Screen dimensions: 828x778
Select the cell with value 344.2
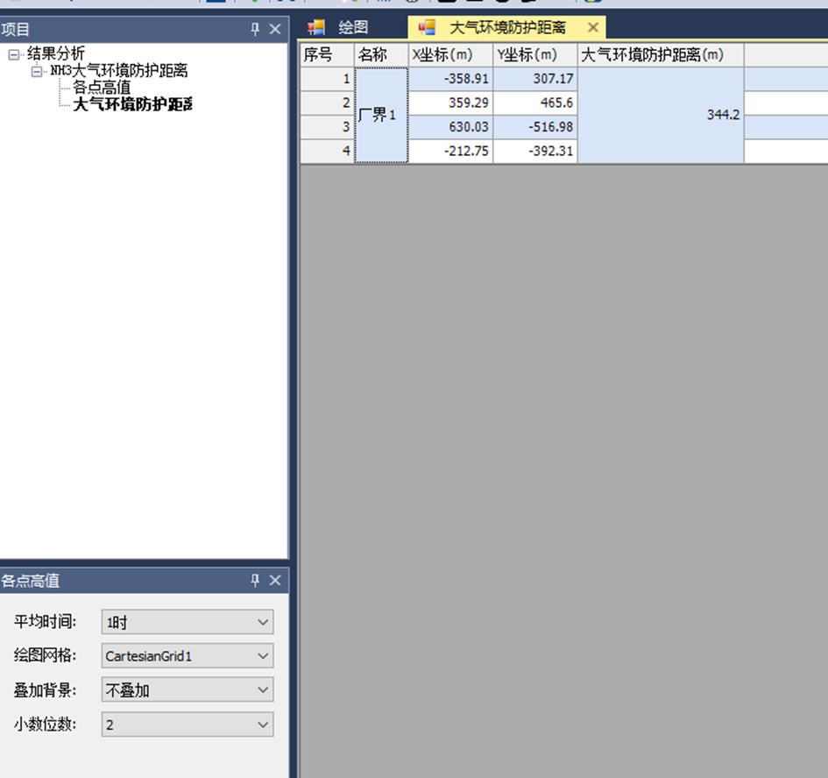click(661, 116)
